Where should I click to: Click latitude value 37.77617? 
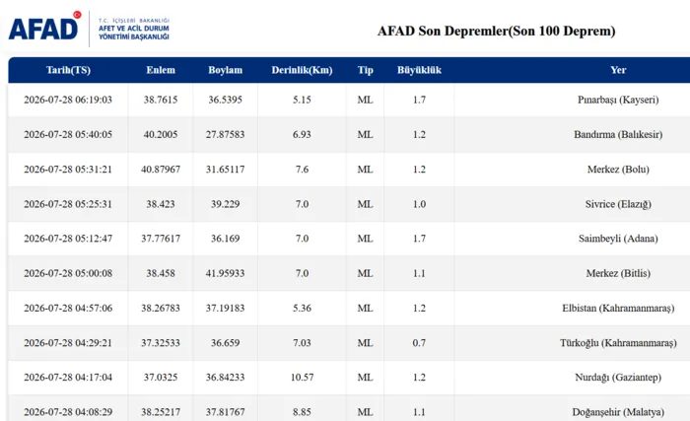(161, 239)
